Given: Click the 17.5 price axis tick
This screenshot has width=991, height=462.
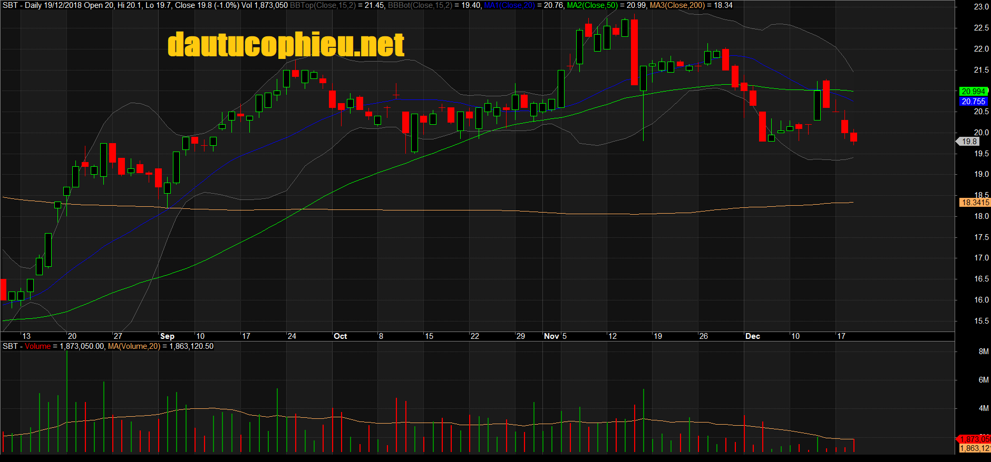Looking at the screenshot, I should pos(981,237).
